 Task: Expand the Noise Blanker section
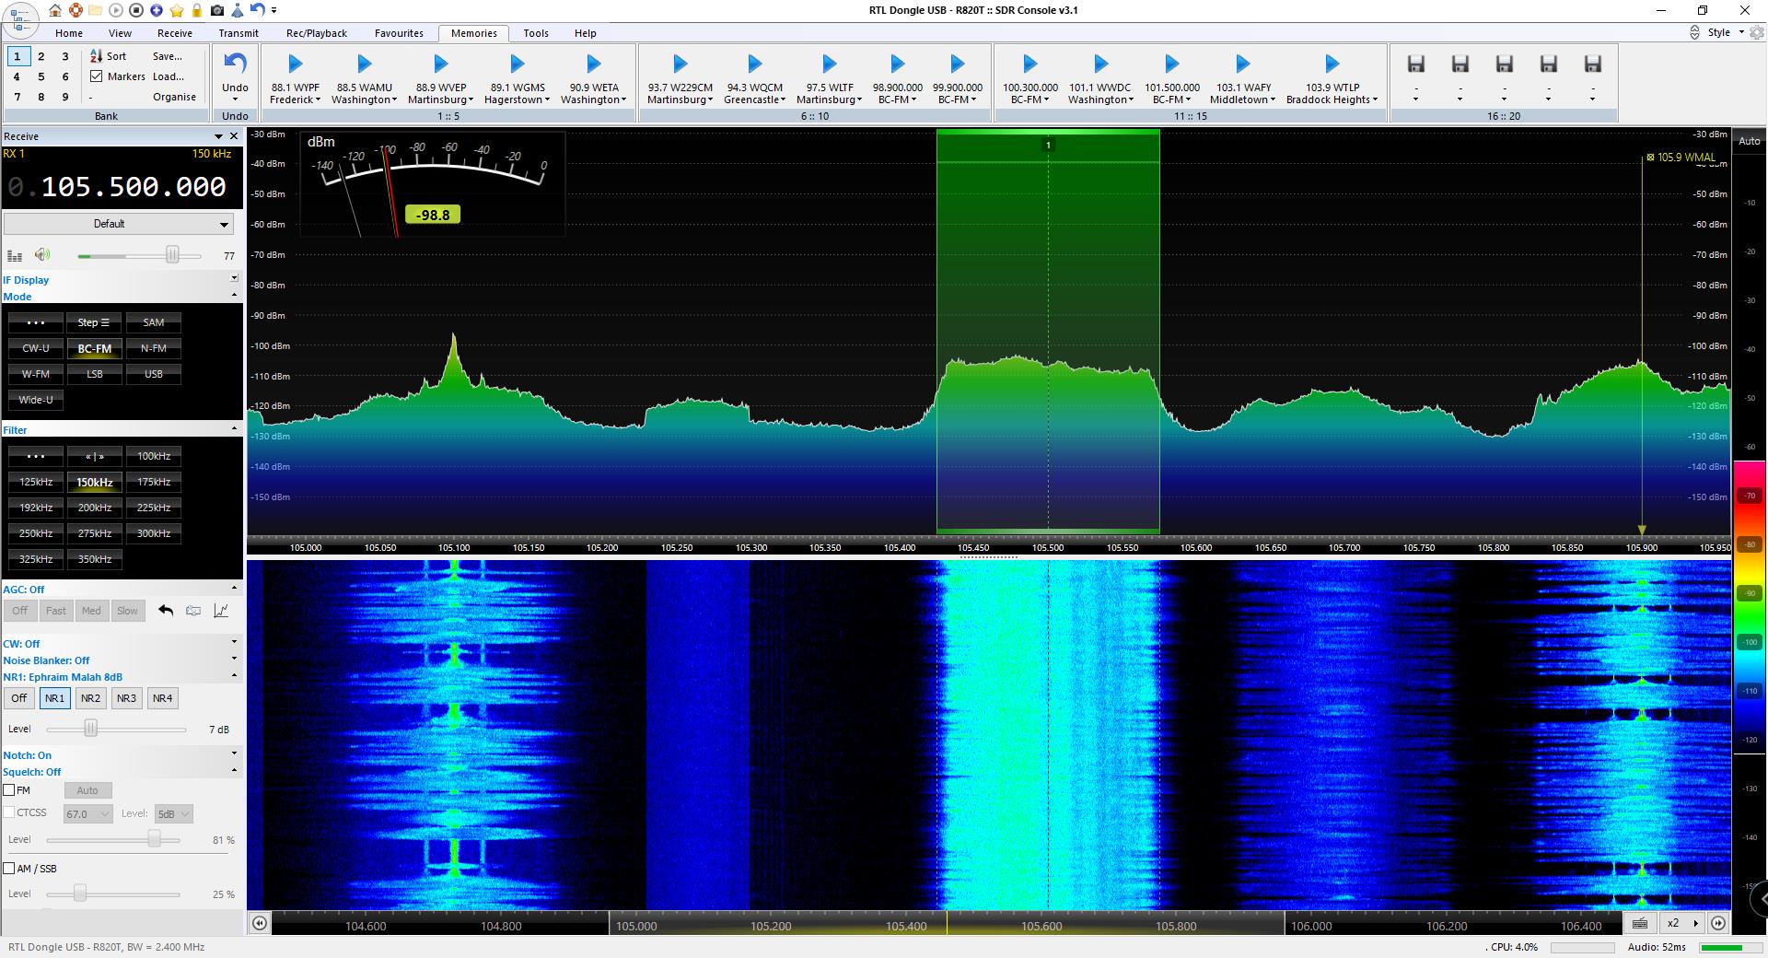[x=234, y=660]
